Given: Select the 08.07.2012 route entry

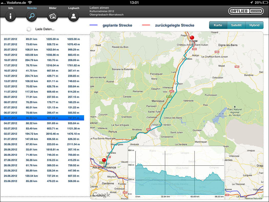Looking at the screenshot, I should point(42,102).
